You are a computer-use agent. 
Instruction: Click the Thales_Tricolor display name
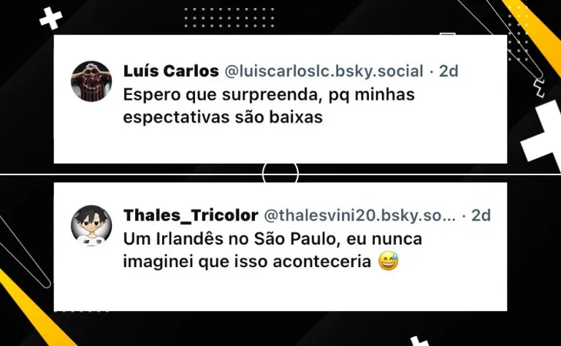coord(191,215)
